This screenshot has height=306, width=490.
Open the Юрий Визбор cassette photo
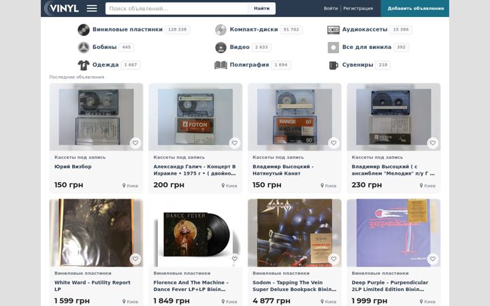tap(96, 117)
